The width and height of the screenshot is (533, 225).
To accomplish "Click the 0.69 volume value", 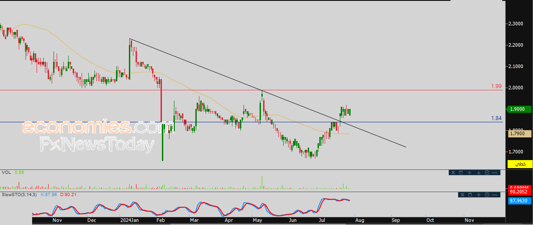I will pos(19,173).
